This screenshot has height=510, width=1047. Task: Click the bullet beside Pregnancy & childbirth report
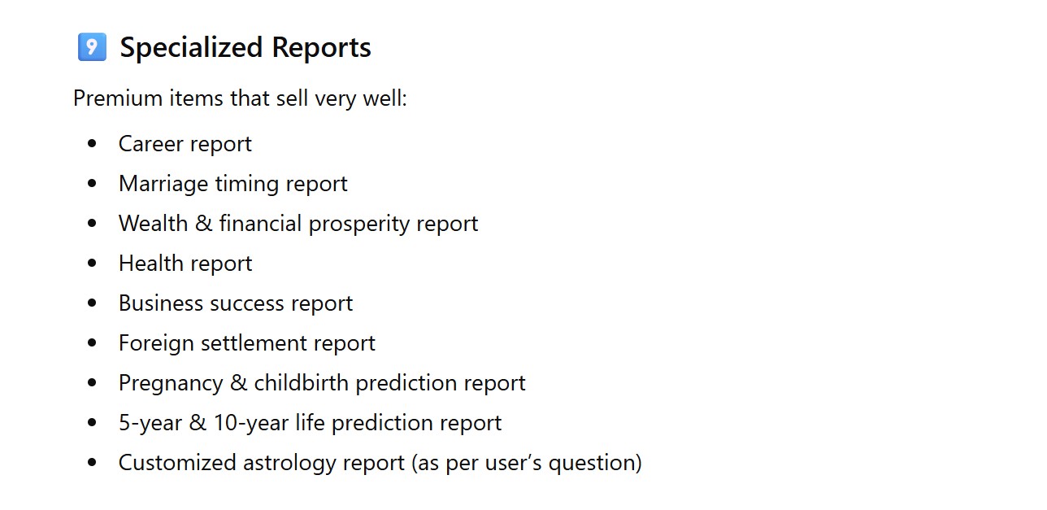coord(92,383)
